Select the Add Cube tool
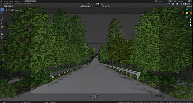This screenshot has height=103, width=193. (x=2, y=38)
